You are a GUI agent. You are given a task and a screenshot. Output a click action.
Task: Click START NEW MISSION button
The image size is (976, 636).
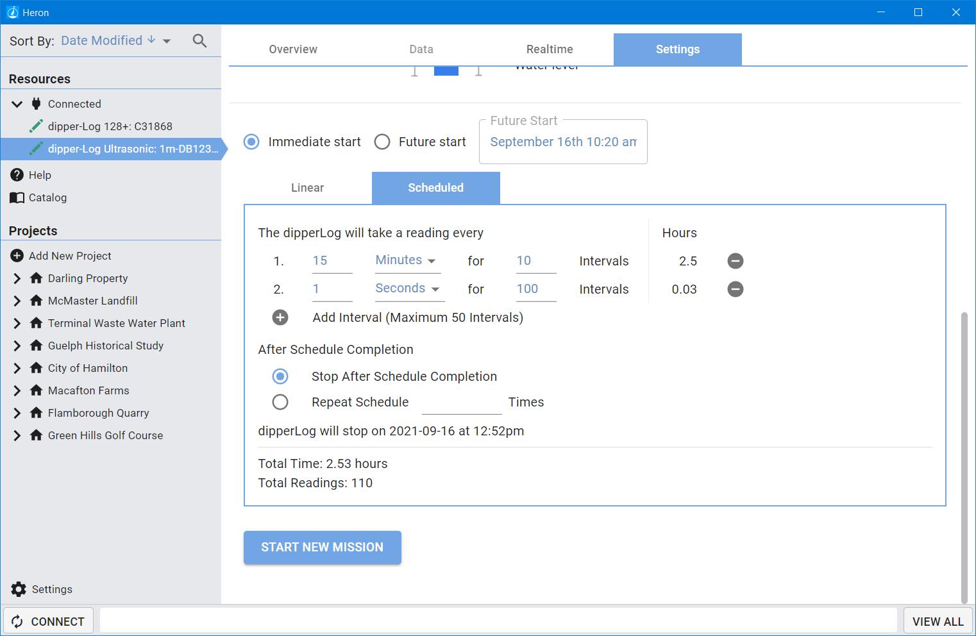(323, 548)
